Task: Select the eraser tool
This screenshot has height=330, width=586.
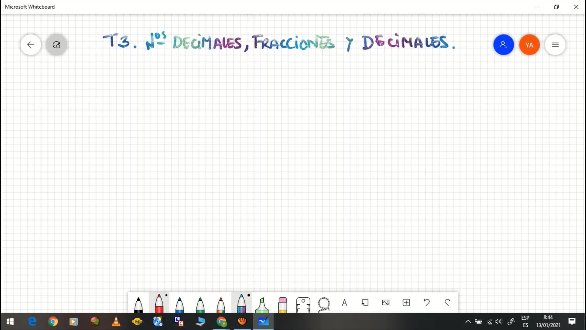Action: (x=283, y=304)
